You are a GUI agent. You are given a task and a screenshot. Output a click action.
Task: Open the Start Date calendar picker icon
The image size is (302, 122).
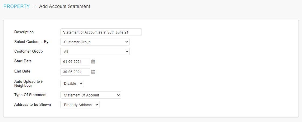pyautogui.click(x=93, y=62)
